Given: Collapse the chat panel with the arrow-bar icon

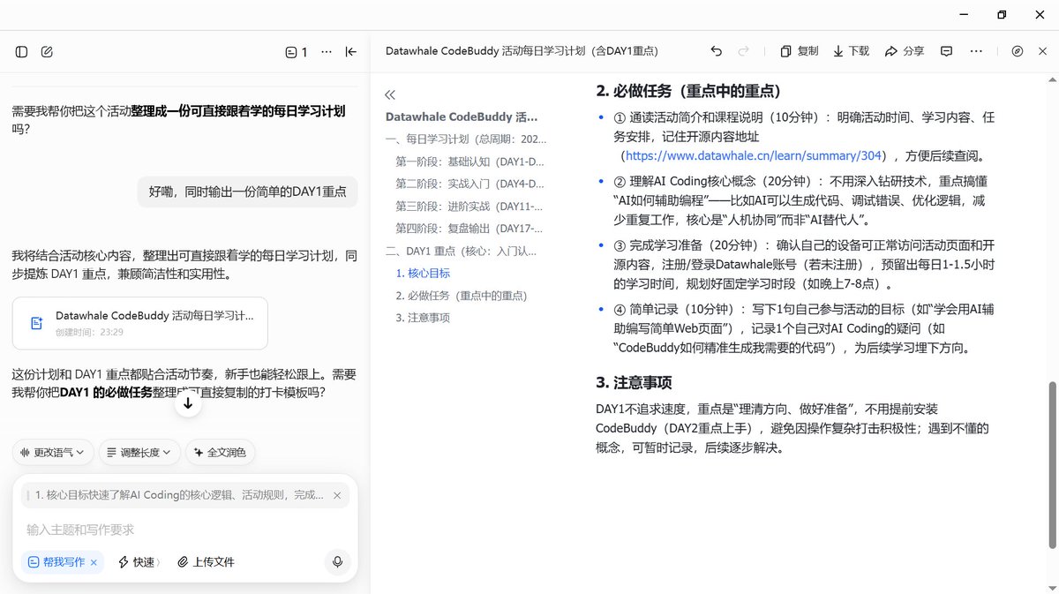Looking at the screenshot, I should pos(351,52).
